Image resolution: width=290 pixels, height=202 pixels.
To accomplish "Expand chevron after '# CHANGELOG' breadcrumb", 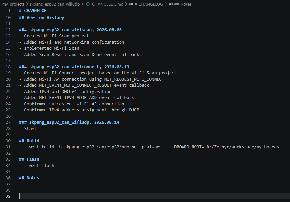I will (x=166, y=4).
